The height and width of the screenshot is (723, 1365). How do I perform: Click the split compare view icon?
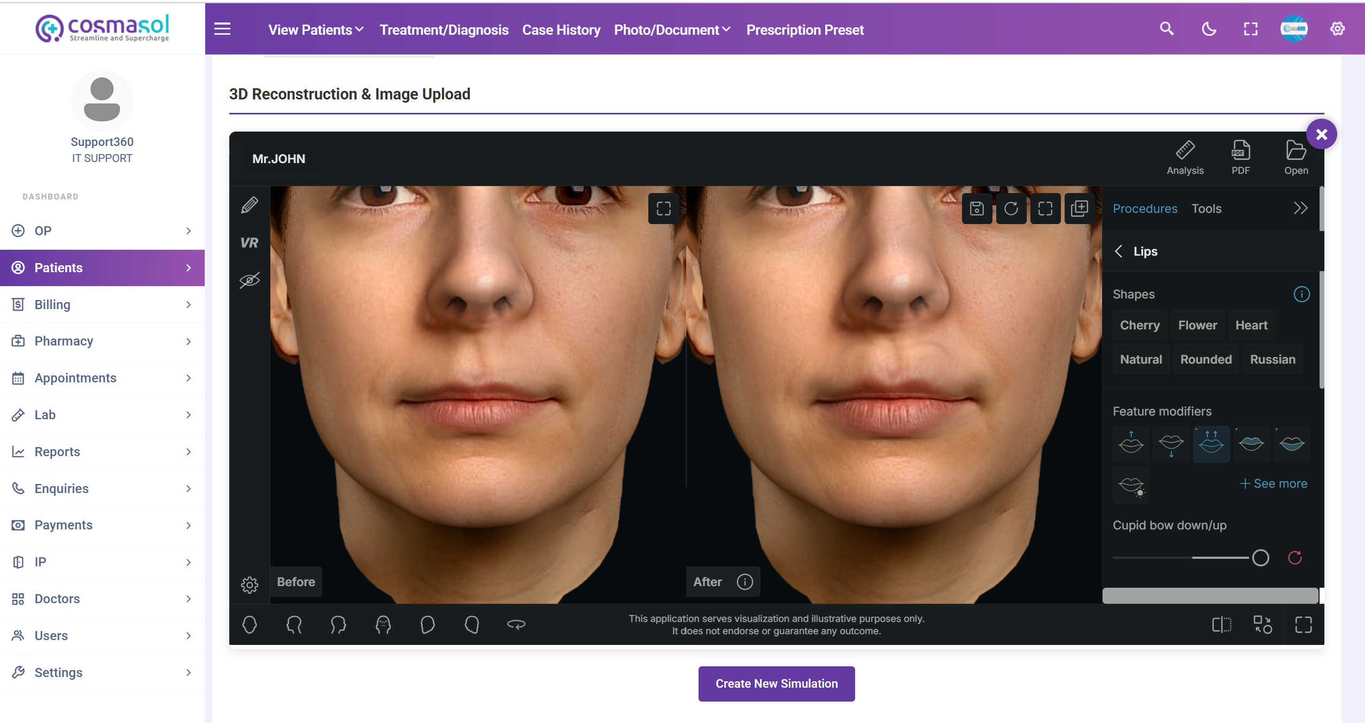[x=1221, y=625]
